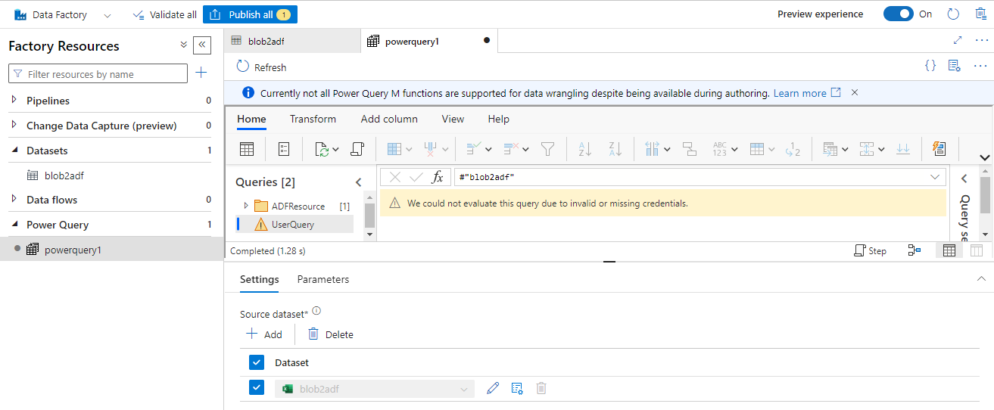The image size is (994, 410).
Task: Click the Enter data table icon in ribbon
Action: (x=247, y=149)
